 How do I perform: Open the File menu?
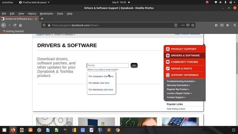(x=4, y=14)
